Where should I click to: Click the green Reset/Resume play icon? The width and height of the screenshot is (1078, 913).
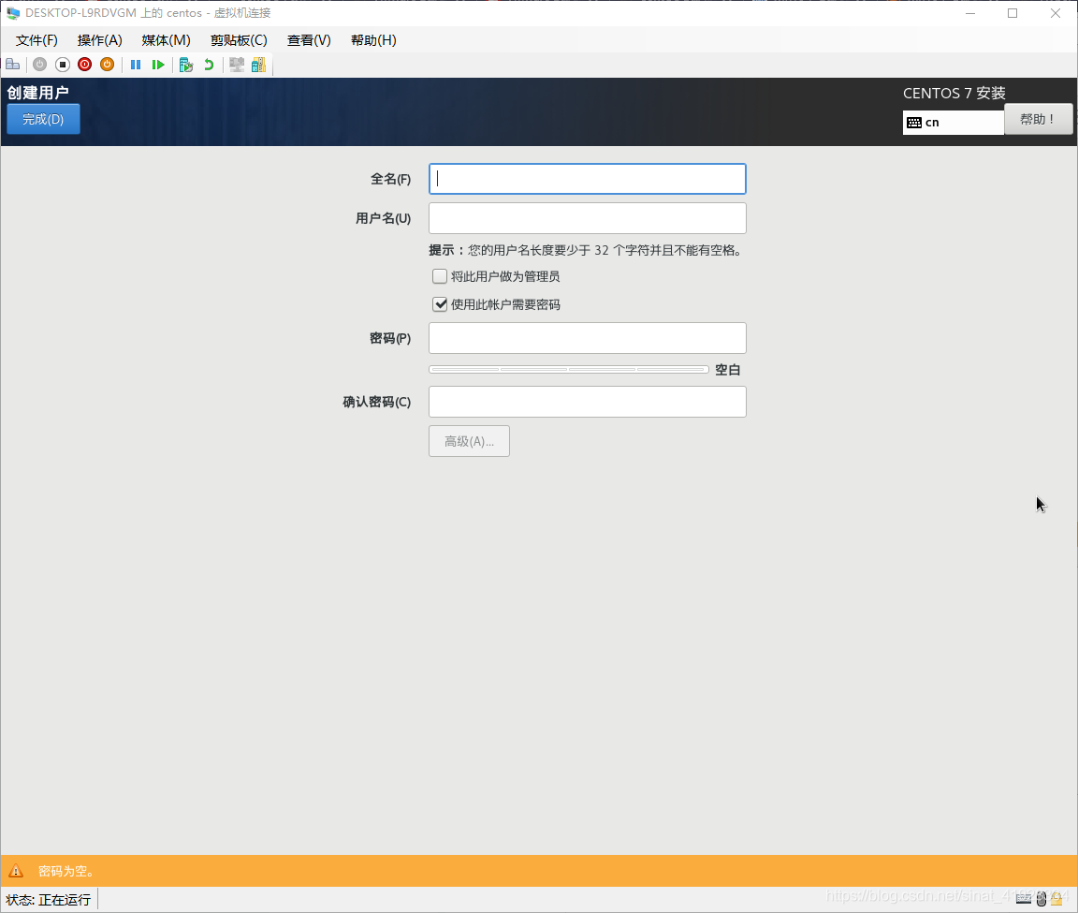pyautogui.click(x=158, y=65)
